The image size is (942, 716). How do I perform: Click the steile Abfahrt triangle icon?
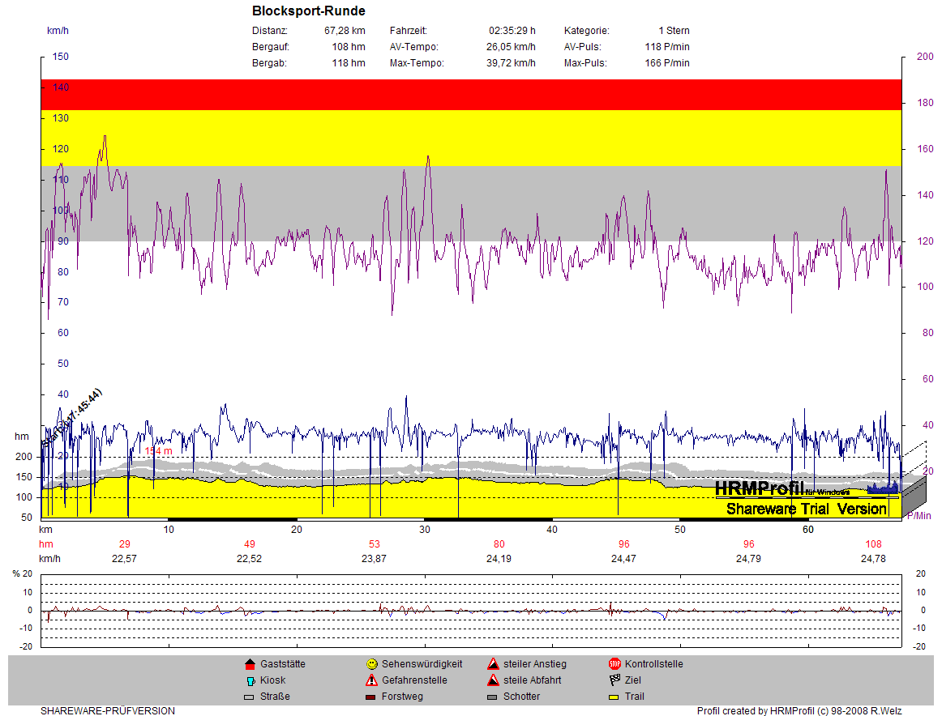point(493,680)
